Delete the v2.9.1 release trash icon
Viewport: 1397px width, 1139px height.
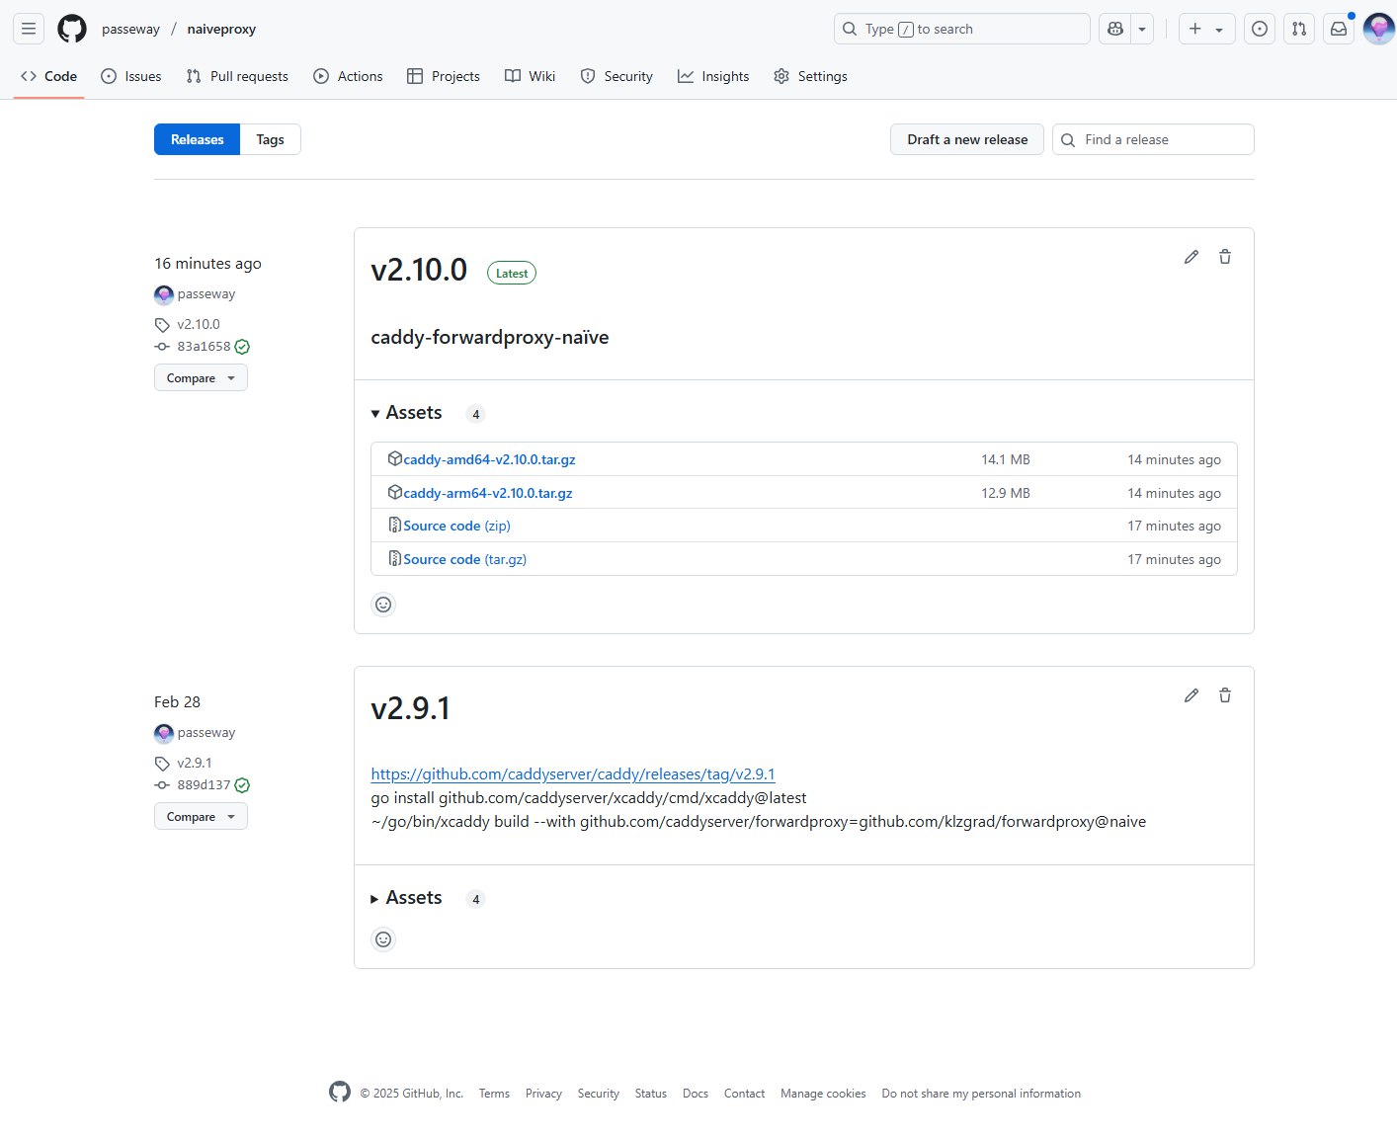(1225, 695)
